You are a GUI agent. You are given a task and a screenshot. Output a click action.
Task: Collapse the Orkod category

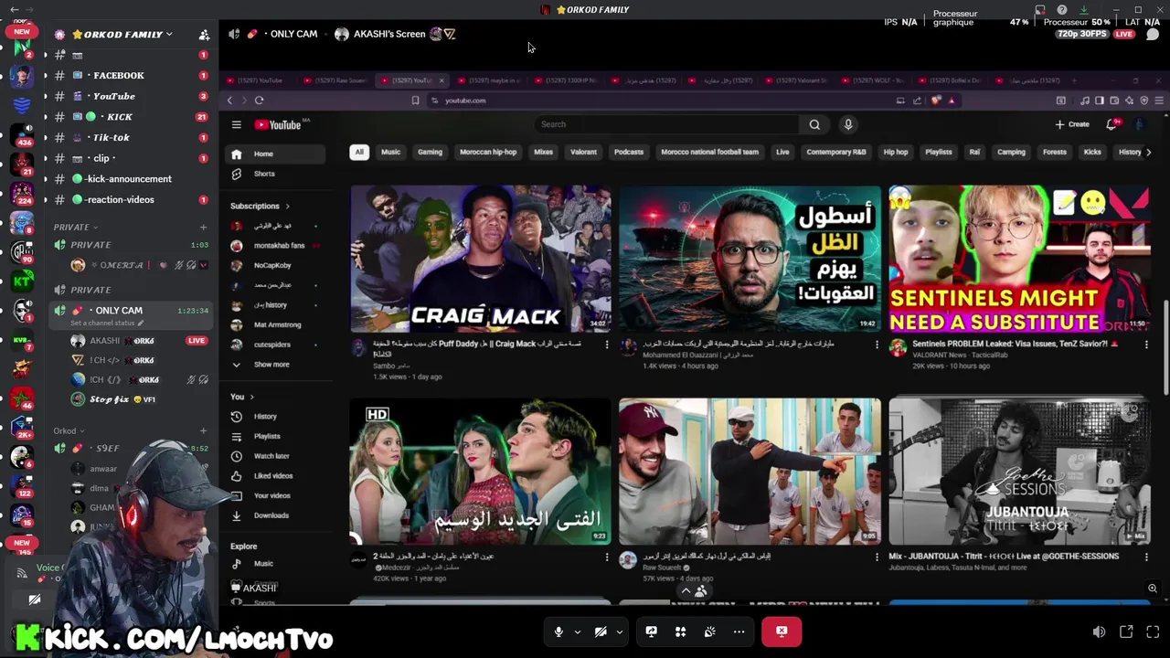tap(69, 431)
